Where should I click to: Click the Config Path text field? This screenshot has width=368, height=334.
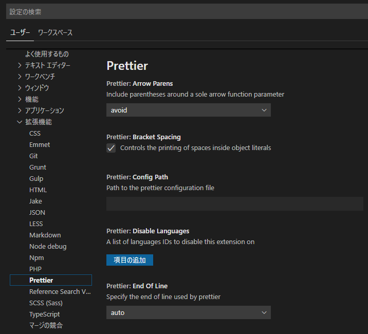click(x=235, y=203)
